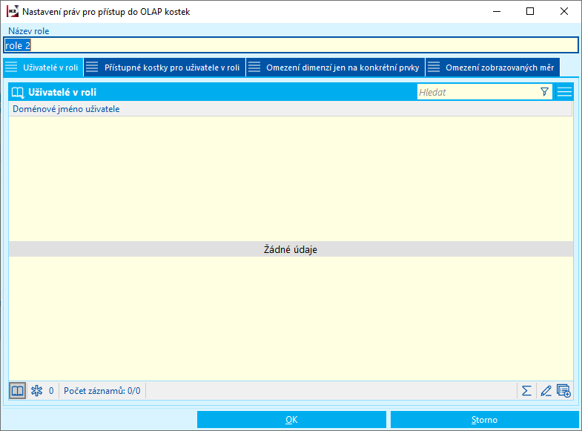Minimize the Nastavení práv window
The height and width of the screenshot is (431, 582).
click(x=497, y=12)
